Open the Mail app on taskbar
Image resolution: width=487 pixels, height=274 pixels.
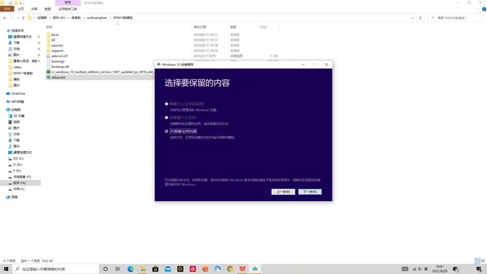pos(168,269)
